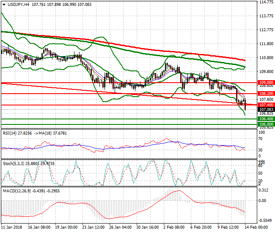Click the 112.775 price scale value

click(x=266, y=30)
